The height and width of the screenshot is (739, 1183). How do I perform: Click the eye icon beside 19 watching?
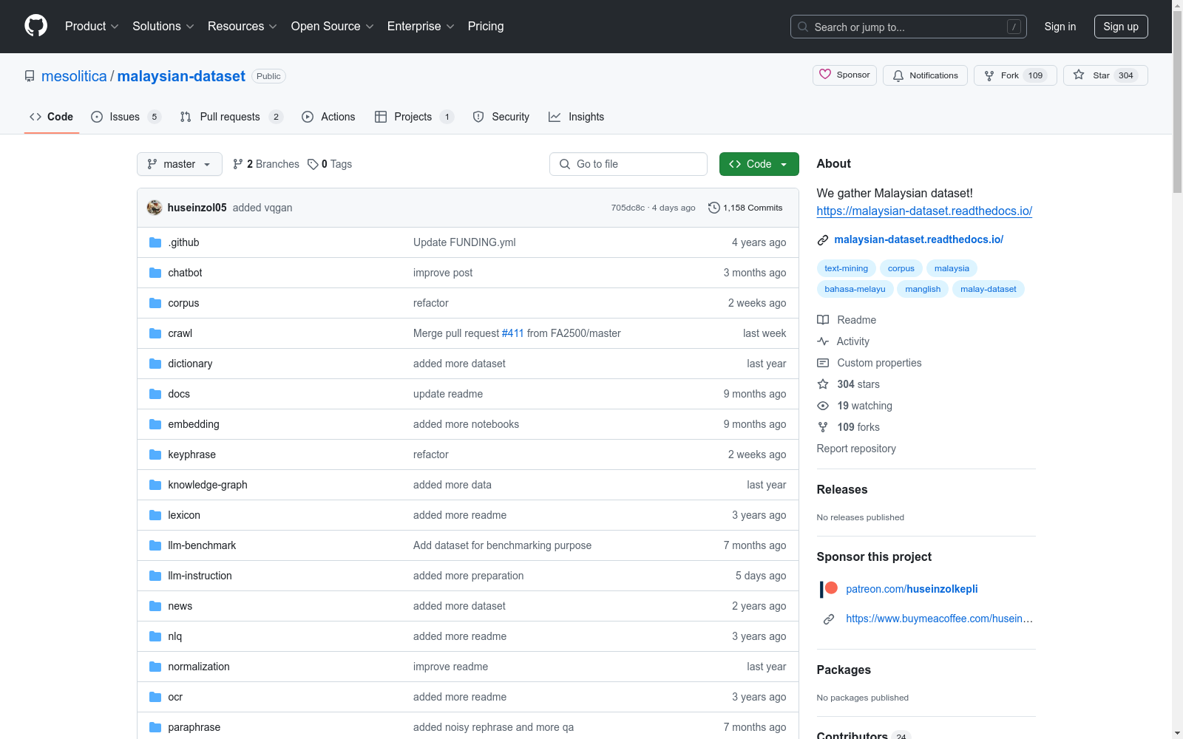pyautogui.click(x=823, y=406)
